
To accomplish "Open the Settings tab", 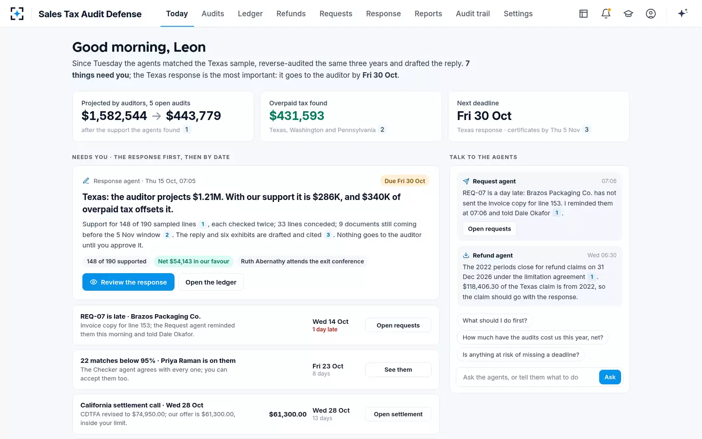I will (x=518, y=14).
